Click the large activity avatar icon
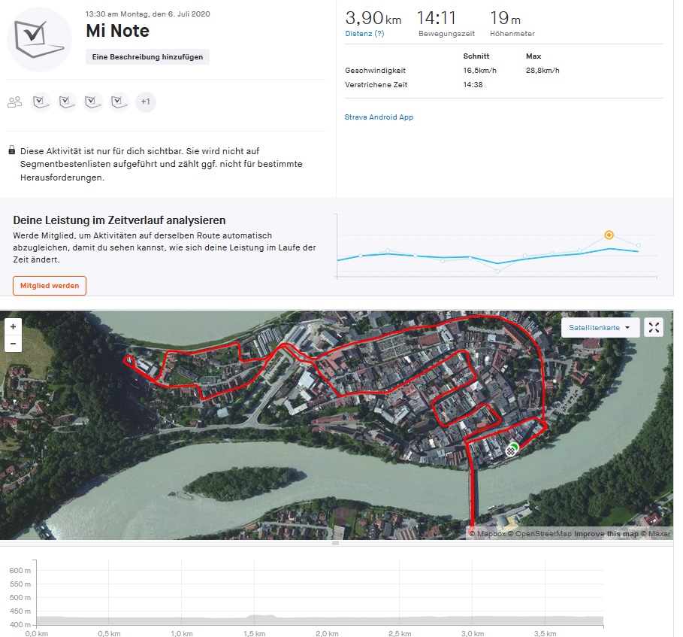683x637 pixels. [x=40, y=40]
